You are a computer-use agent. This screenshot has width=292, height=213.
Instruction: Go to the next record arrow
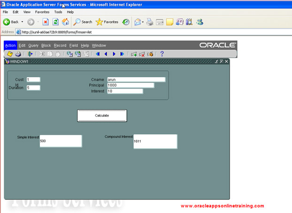114,54
